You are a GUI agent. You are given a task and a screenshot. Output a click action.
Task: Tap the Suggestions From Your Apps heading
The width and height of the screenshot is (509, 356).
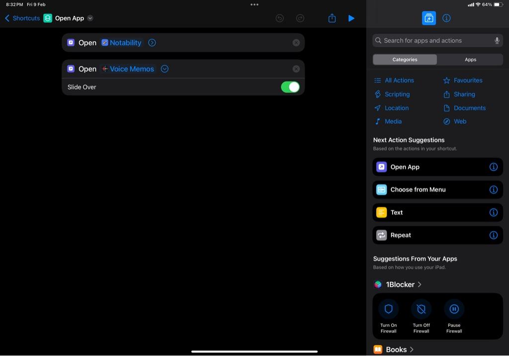point(415,259)
